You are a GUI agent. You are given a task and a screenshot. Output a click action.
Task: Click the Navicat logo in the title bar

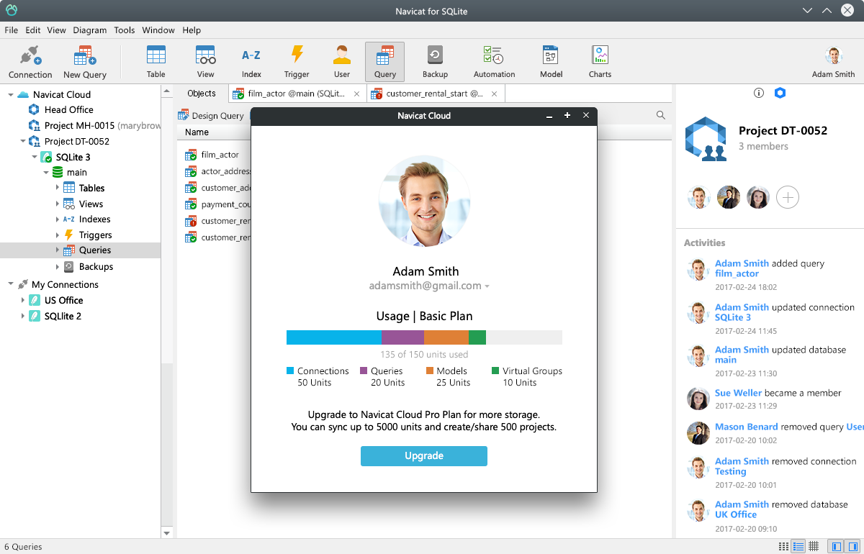(x=11, y=11)
